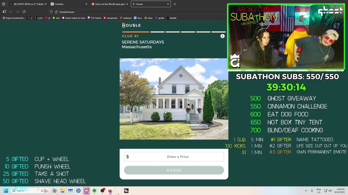Switch to the Wordle type games Reddit tab
The width and height of the screenshot is (348, 195).
coord(110,4)
